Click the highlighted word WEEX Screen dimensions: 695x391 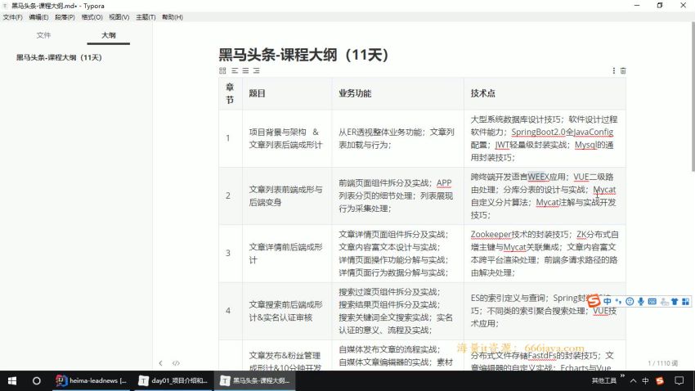point(539,177)
